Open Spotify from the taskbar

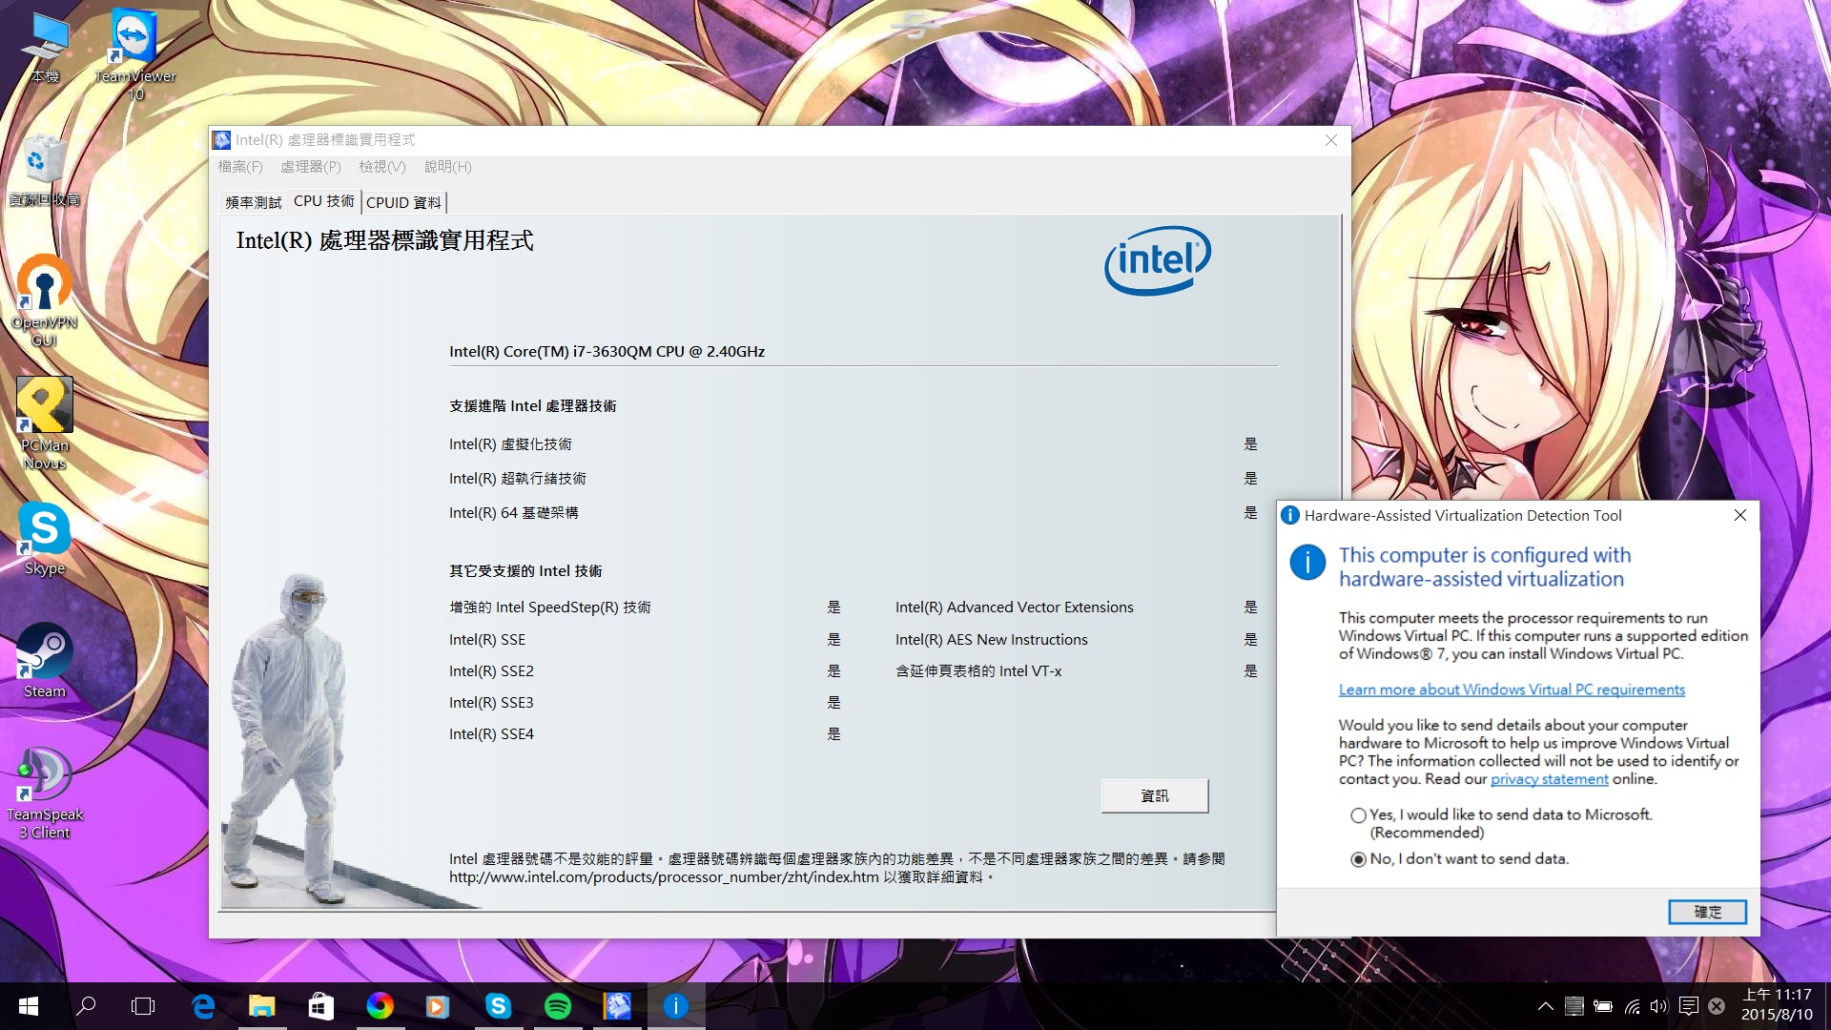pos(558,1006)
